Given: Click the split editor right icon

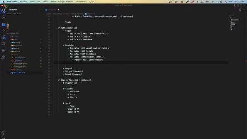Looking at the screenshot, I should [240, 10].
